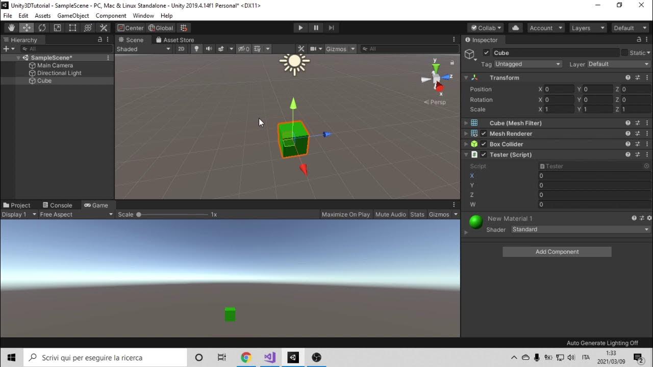Disable the Box Collider checkbox
Image resolution: width=653 pixels, height=367 pixels.
(484, 144)
